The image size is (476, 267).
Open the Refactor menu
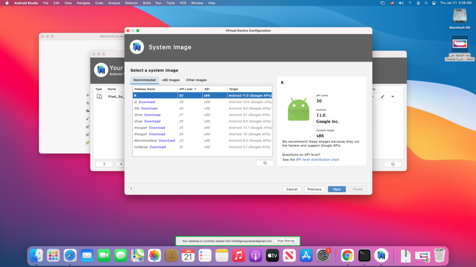click(x=132, y=3)
